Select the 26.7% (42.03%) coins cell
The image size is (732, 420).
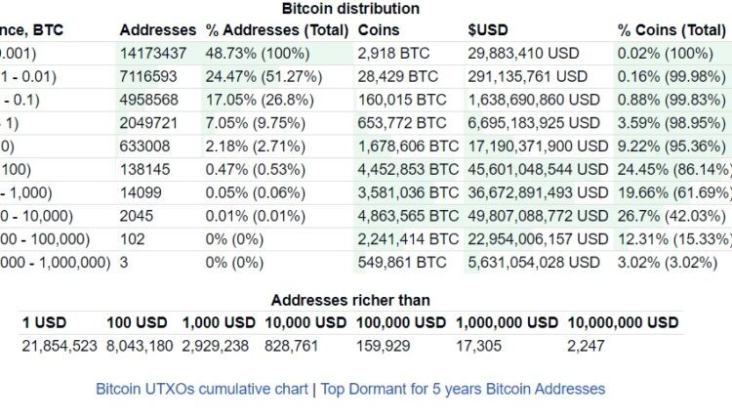tap(671, 216)
